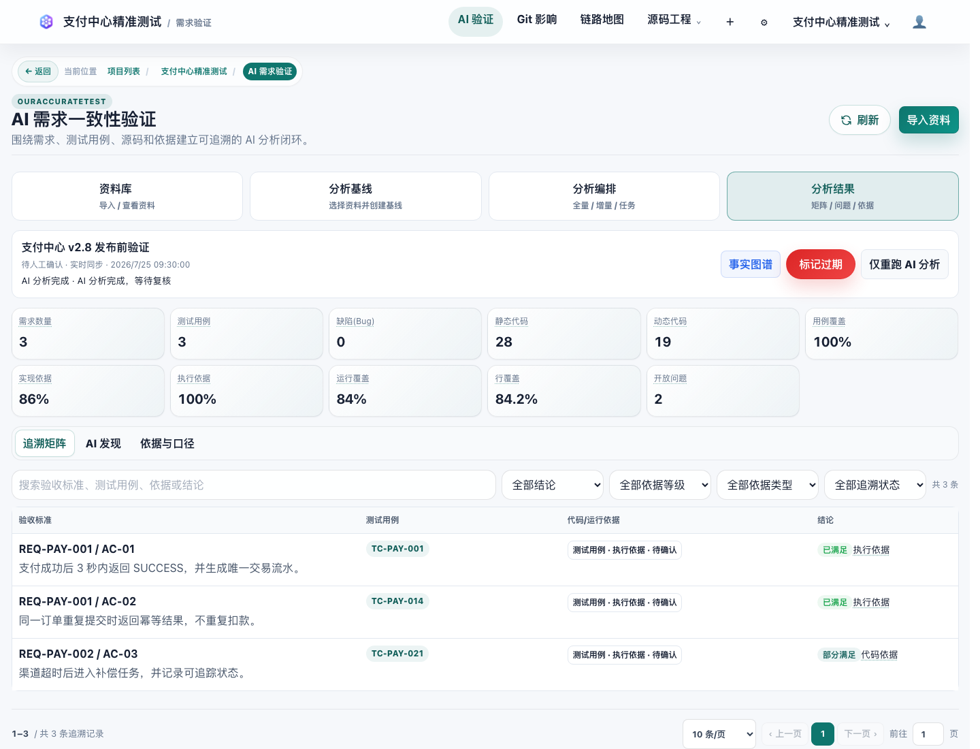This screenshot has width=980, height=749.
Task: Open the 10 条/页 page size dropdown
Action: pos(719,734)
